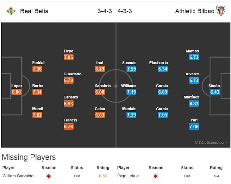Select the Williams player name
The width and height of the screenshot is (231, 184).
pyautogui.click(x=128, y=86)
